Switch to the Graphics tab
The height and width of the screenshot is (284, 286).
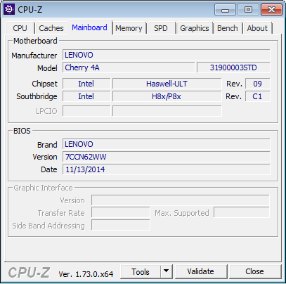(x=195, y=28)
